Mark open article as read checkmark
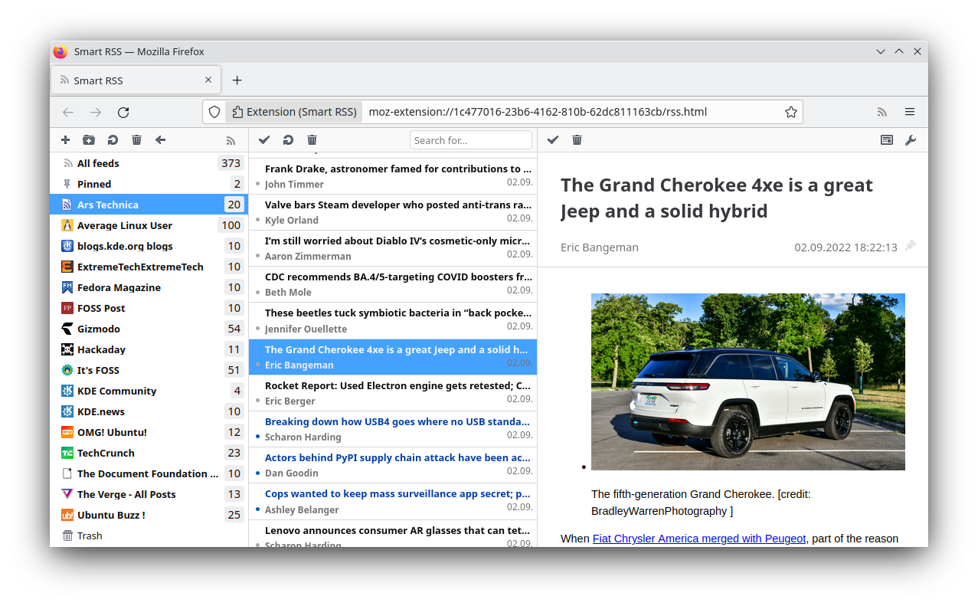The image size is (978, 606). pos(553,140)
